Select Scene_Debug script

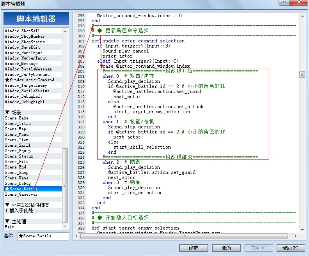click(33, 184)
